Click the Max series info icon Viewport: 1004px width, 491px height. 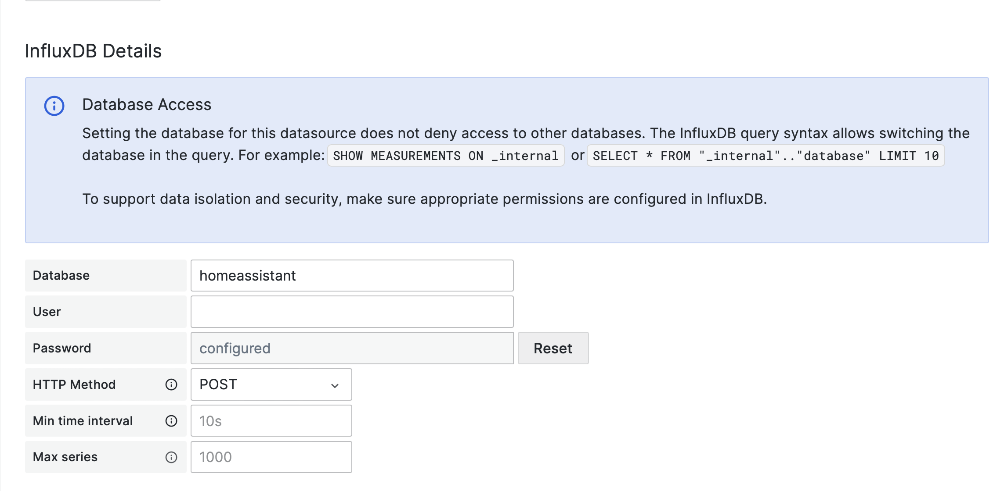[171, 457]
